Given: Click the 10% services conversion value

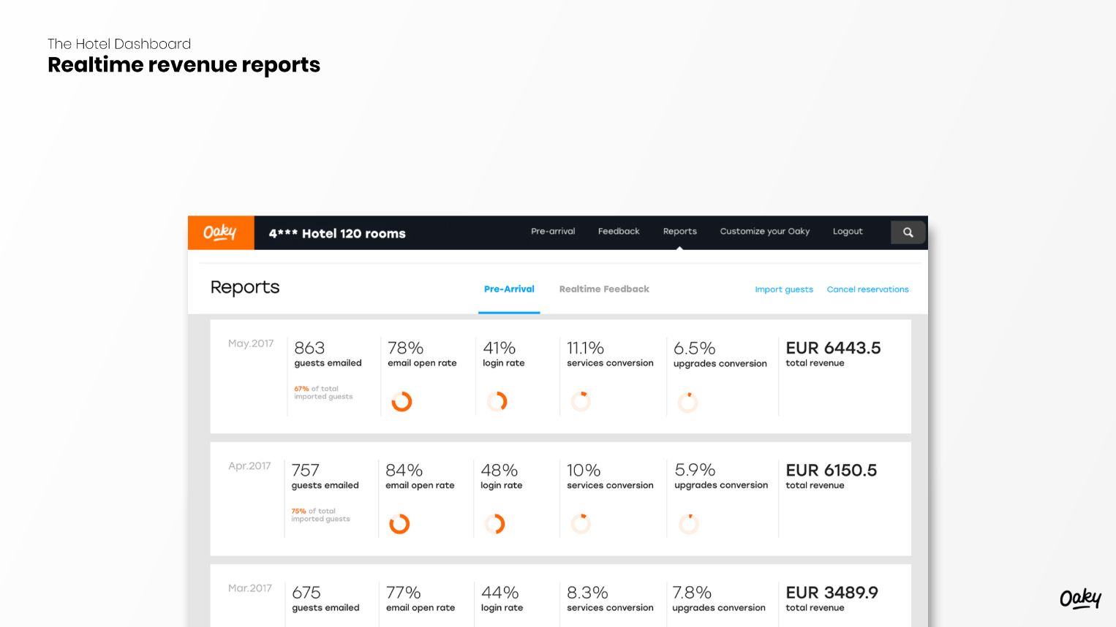Looking at the screenshot, I should (584, 471).
